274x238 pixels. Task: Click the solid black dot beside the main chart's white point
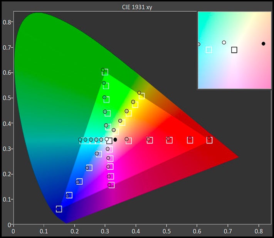pyautogui.click(x=115, y=140)
